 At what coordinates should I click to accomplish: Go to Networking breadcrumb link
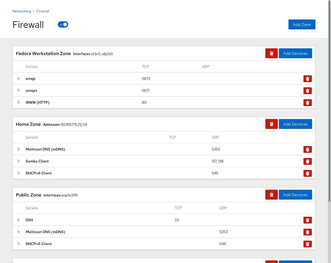point(22,11)
